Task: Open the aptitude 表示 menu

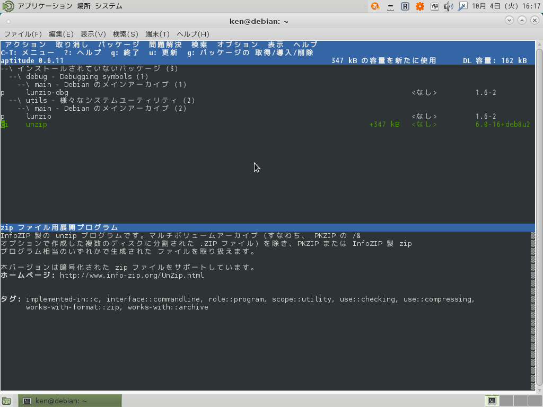Action: tap(275, 45)
